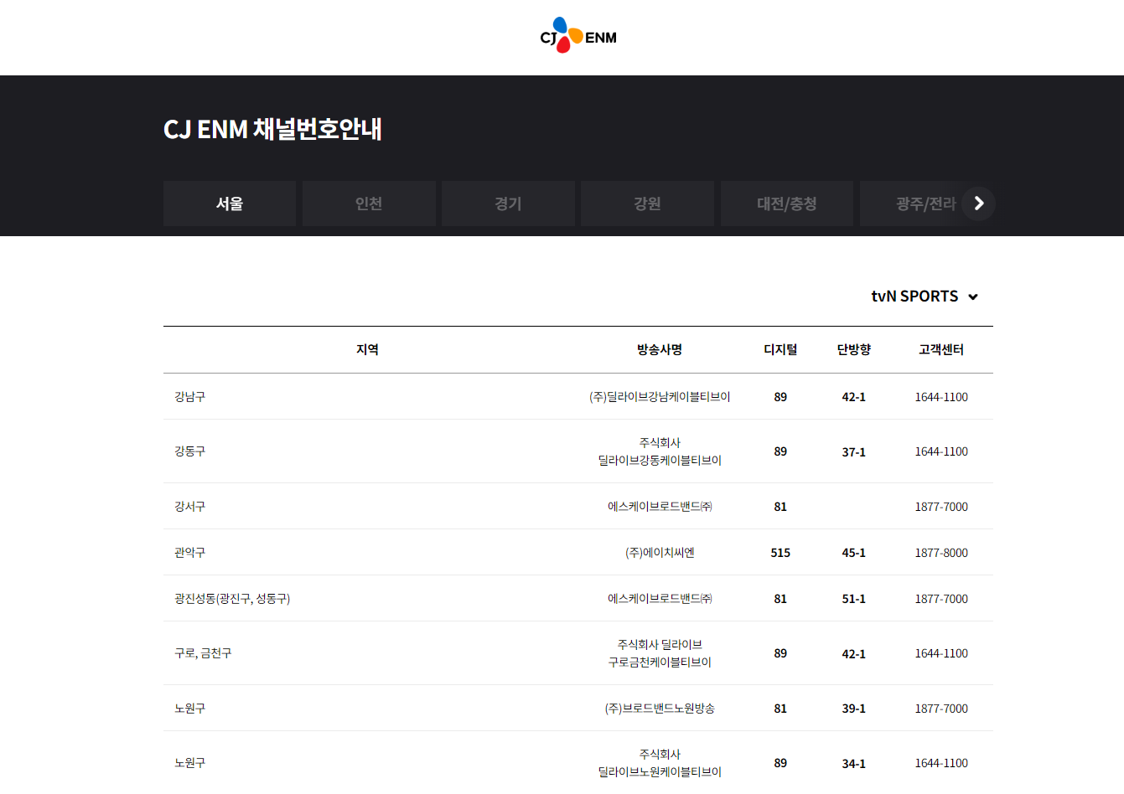
Task: Open the 대전/충청 region tab
Action: [787, 204]
